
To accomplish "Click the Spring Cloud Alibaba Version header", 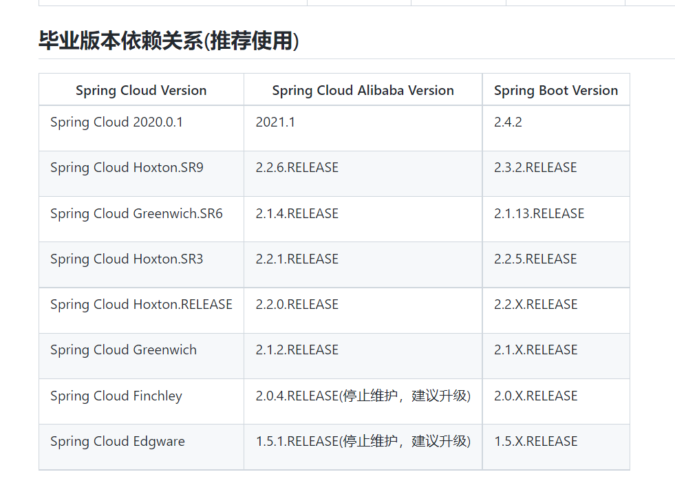I will point(363,90).
